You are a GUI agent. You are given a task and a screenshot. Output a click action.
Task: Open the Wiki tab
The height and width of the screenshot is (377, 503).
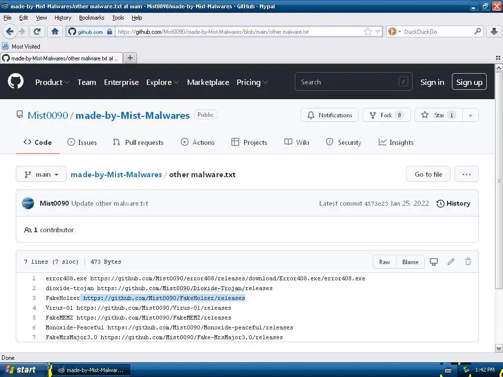(297, 142)
